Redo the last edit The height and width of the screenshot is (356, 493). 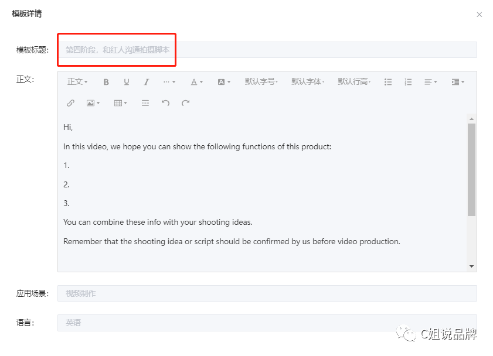coord(185,103)
